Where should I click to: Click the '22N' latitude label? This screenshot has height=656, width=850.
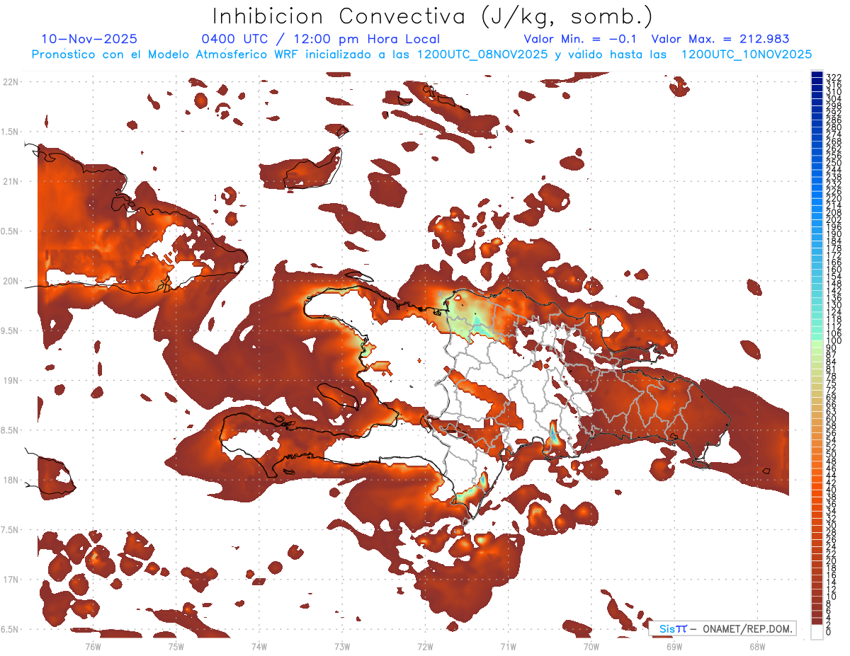[x=10, y=82]
